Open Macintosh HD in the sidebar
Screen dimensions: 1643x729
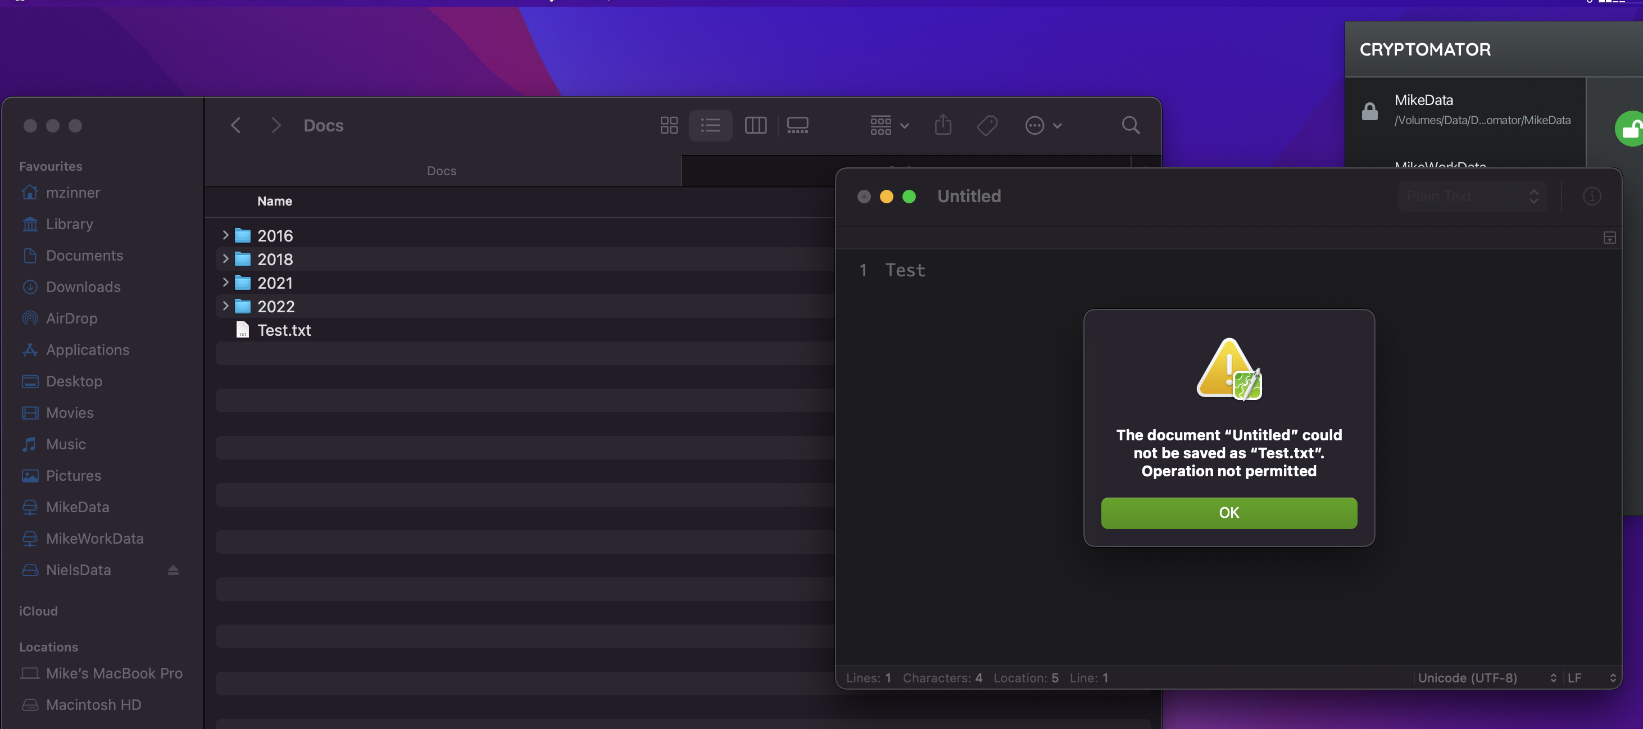coord(93,705)
